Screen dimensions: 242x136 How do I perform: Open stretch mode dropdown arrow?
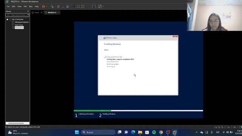click(x=103, y=6)
